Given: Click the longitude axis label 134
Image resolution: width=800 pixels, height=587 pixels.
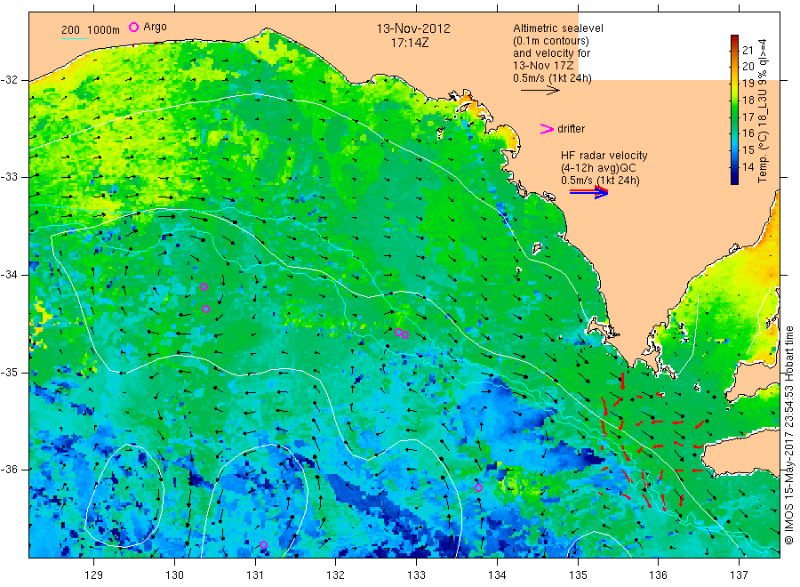Looking at the screenshot, I should [497, 575].
